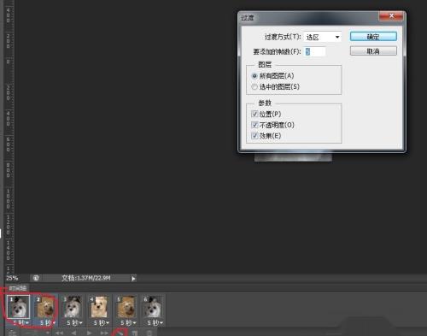The height and width of the screenshot is (336, 427).
Task: Confirm the tween dialog with 确定
Action: 373,37
